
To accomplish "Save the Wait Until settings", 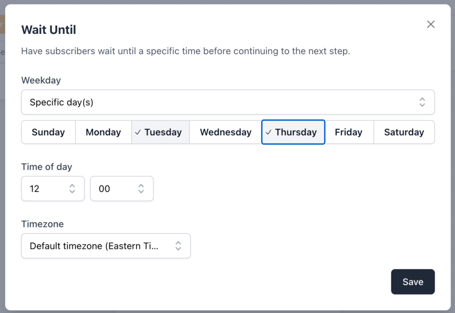I will [413, 282].
